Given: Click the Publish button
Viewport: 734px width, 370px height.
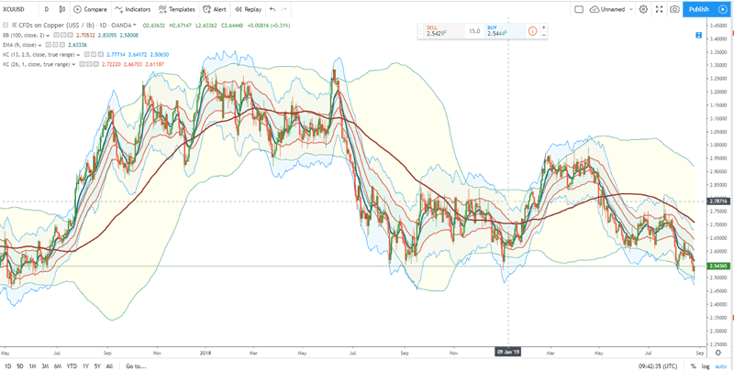Looking at the screenshot, I should tap(699, 9).
